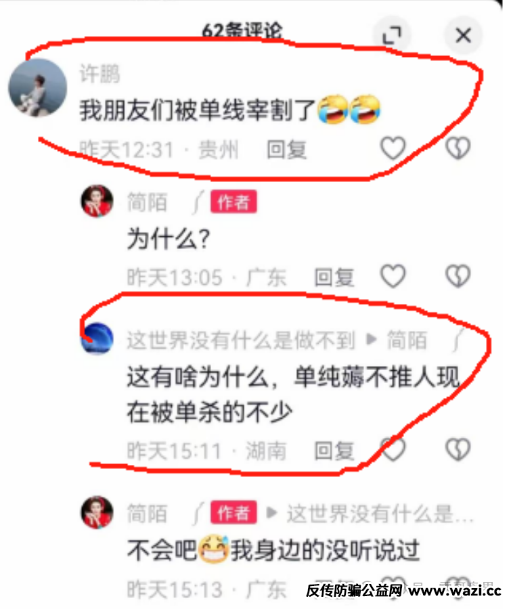This screenshot has width=511, height=609.
Task: Like 简陌's '为什么?' reply
Action: (393, 276)
